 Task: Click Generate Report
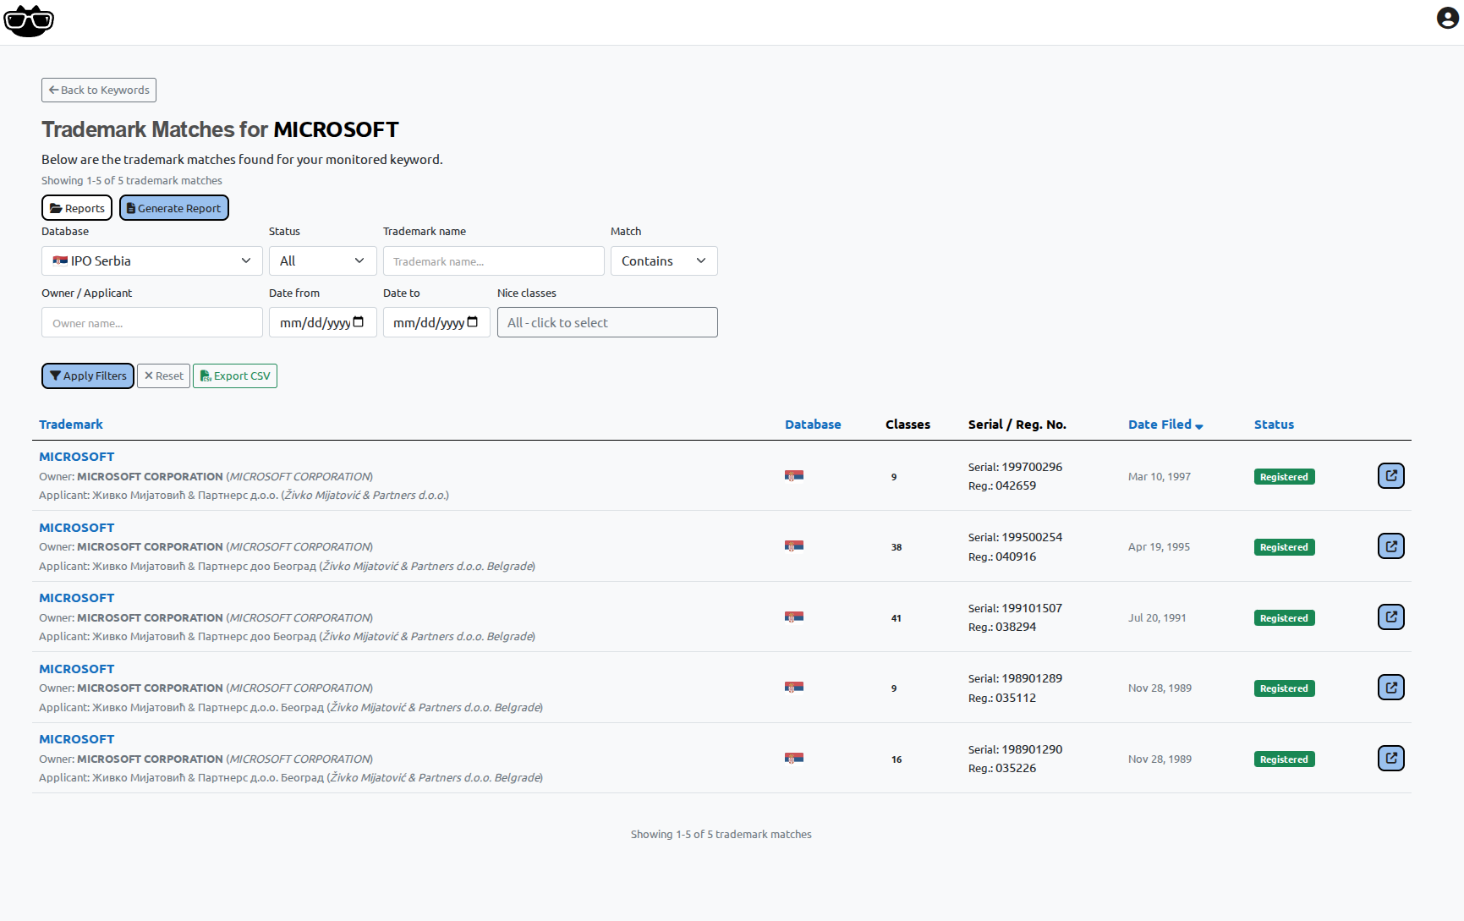pos(174,208)
